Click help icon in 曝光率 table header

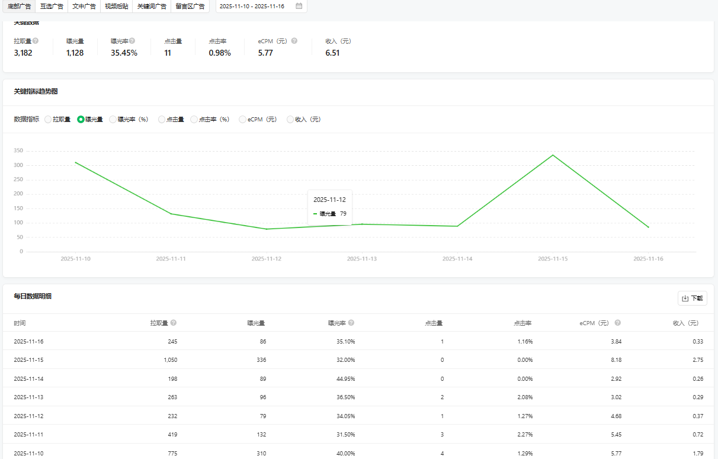tap(351, 323)
